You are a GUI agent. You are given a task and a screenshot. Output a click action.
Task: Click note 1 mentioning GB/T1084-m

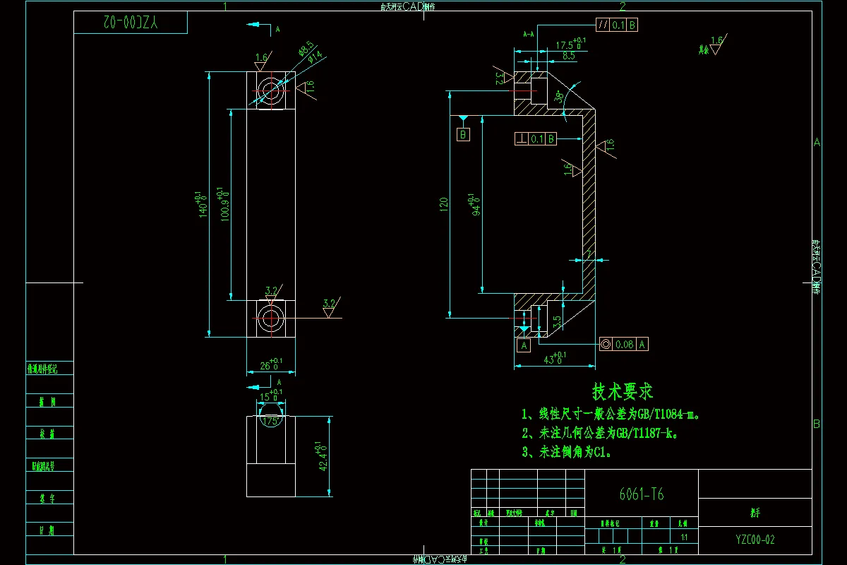tap(611, 414)
